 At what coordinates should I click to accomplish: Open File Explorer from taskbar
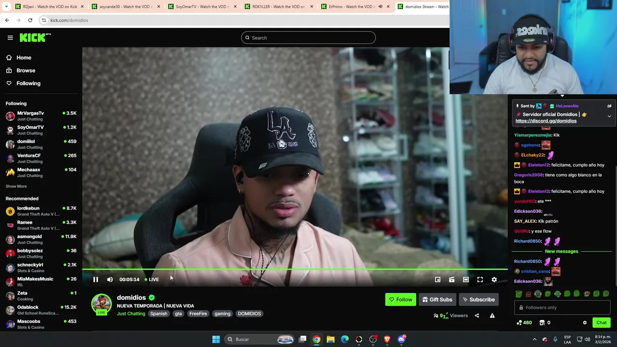[331, 339]
